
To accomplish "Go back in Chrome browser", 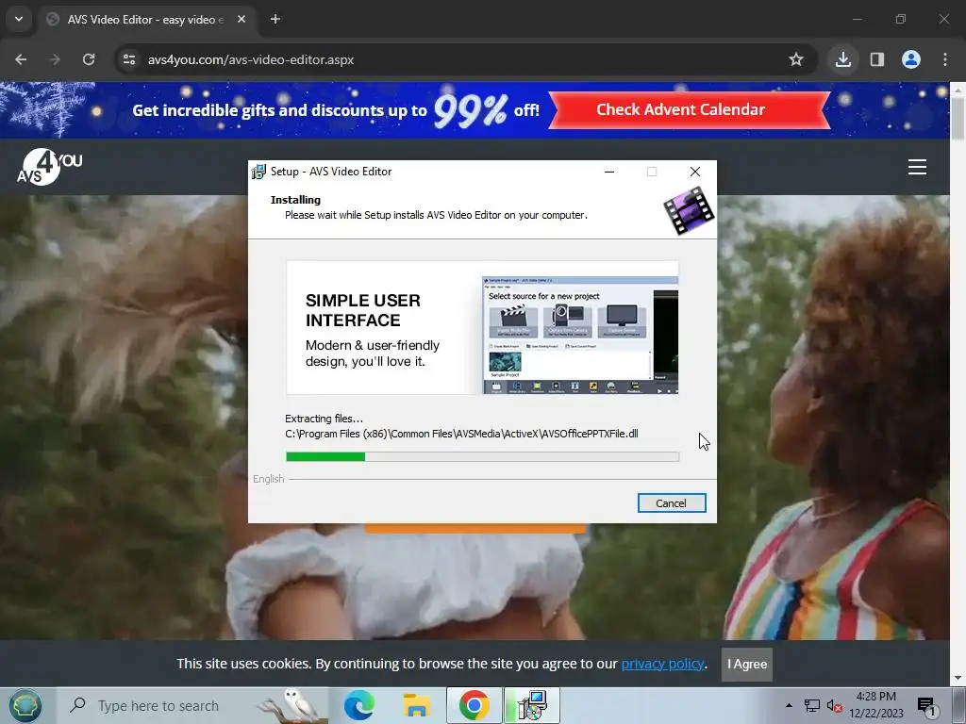I will (x=21, y=59).
